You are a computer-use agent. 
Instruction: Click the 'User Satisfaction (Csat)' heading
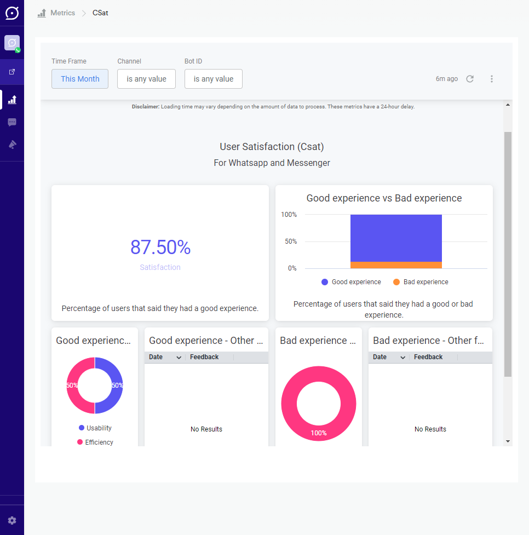point(272,147)
